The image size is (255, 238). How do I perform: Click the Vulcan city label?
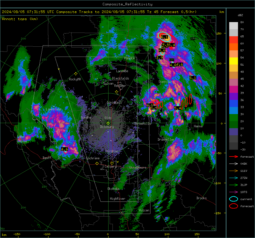coord(144,210)
